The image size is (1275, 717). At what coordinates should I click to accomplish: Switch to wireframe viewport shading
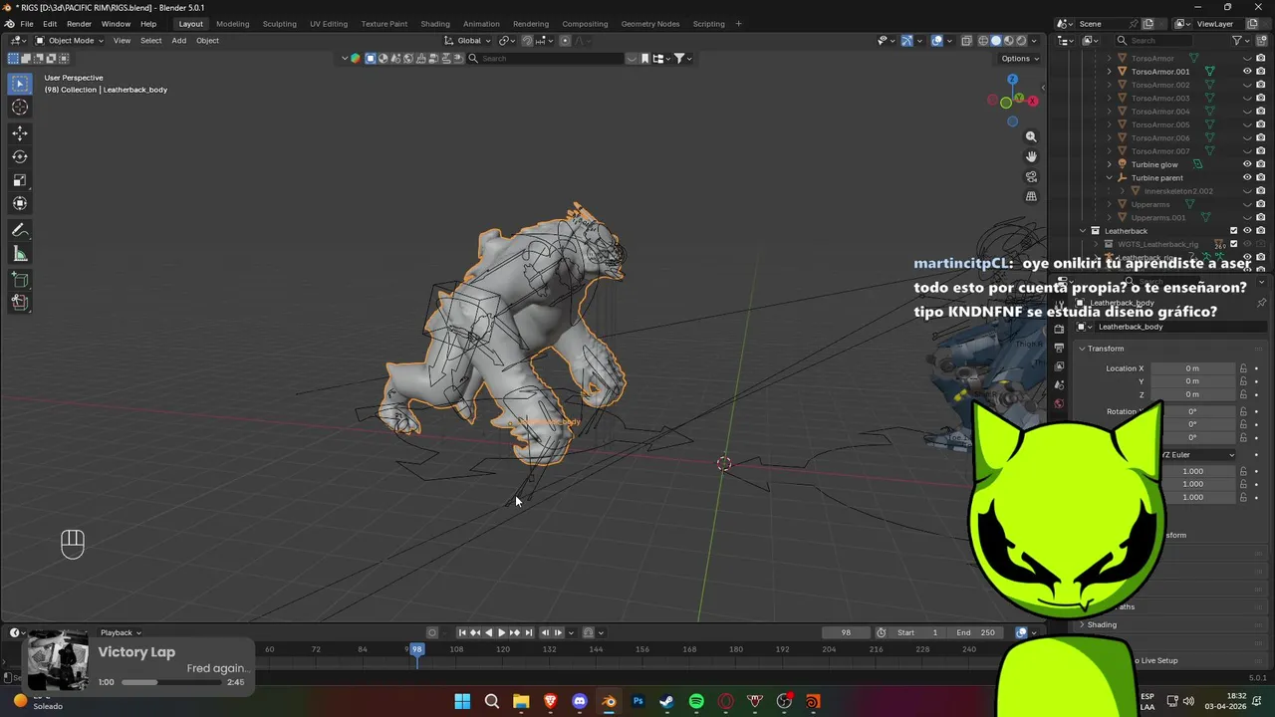point(983,41)
